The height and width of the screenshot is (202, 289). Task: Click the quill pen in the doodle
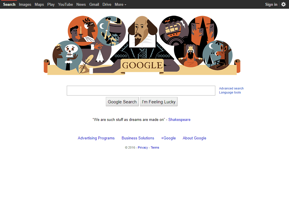point(86,64)
